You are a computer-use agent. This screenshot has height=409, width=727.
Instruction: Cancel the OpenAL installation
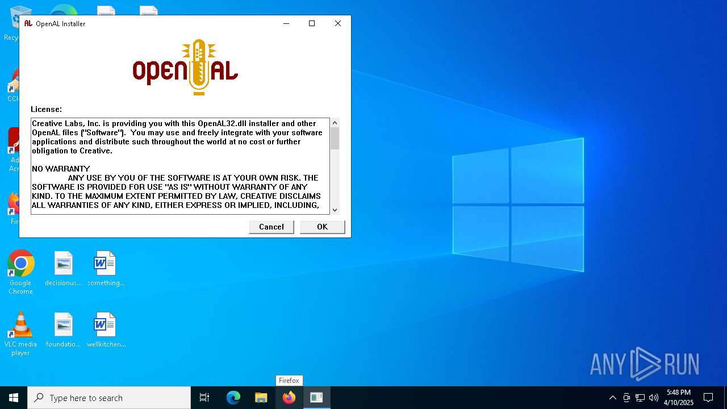[271, 227]
